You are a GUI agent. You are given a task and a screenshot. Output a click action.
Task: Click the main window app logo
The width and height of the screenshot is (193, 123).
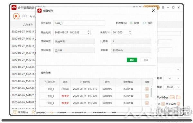click(14, 7)
